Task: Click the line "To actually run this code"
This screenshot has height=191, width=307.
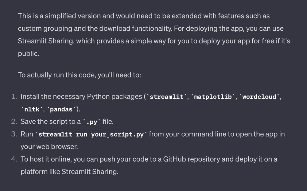Action: [x=80, y=75]
